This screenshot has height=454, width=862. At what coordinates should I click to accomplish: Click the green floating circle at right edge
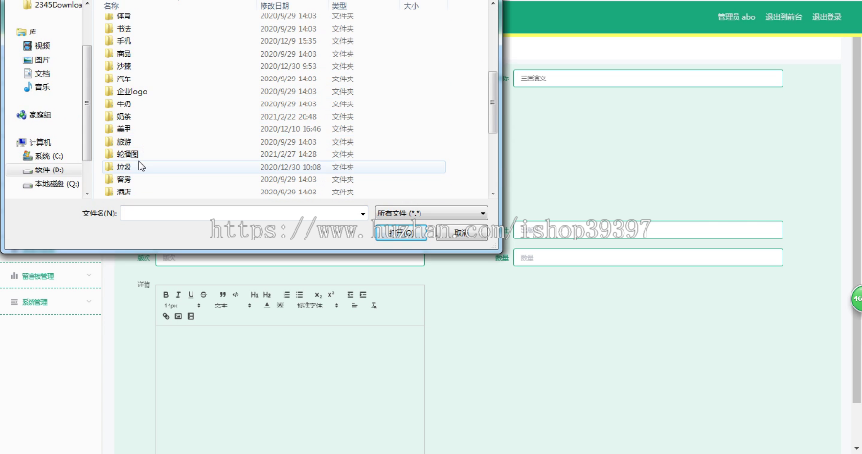coord(857,299)
